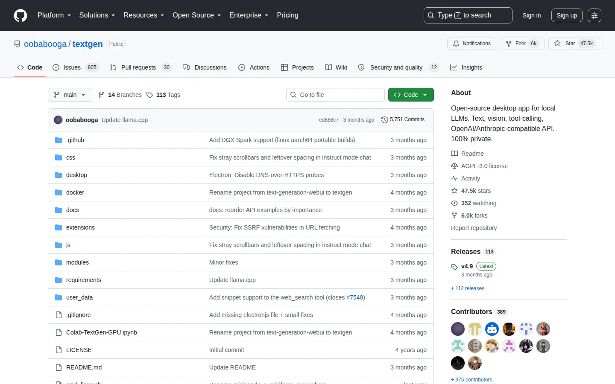
Task: Open the oobabooga owner link
Action: coord(45,44)
